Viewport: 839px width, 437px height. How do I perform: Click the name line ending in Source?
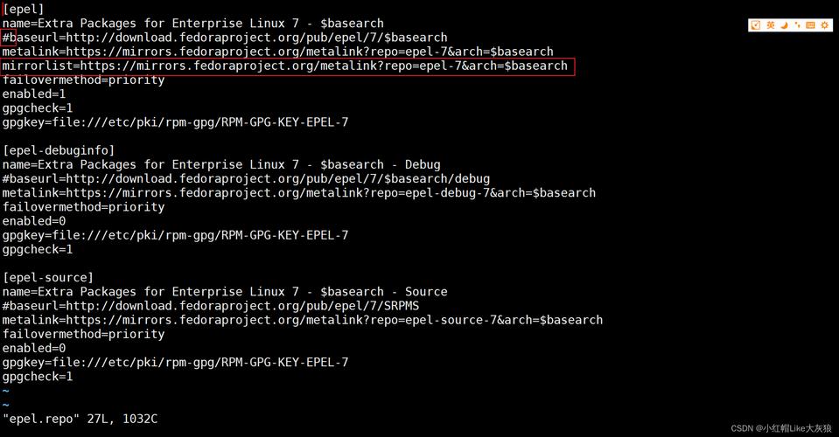point(225,292)
